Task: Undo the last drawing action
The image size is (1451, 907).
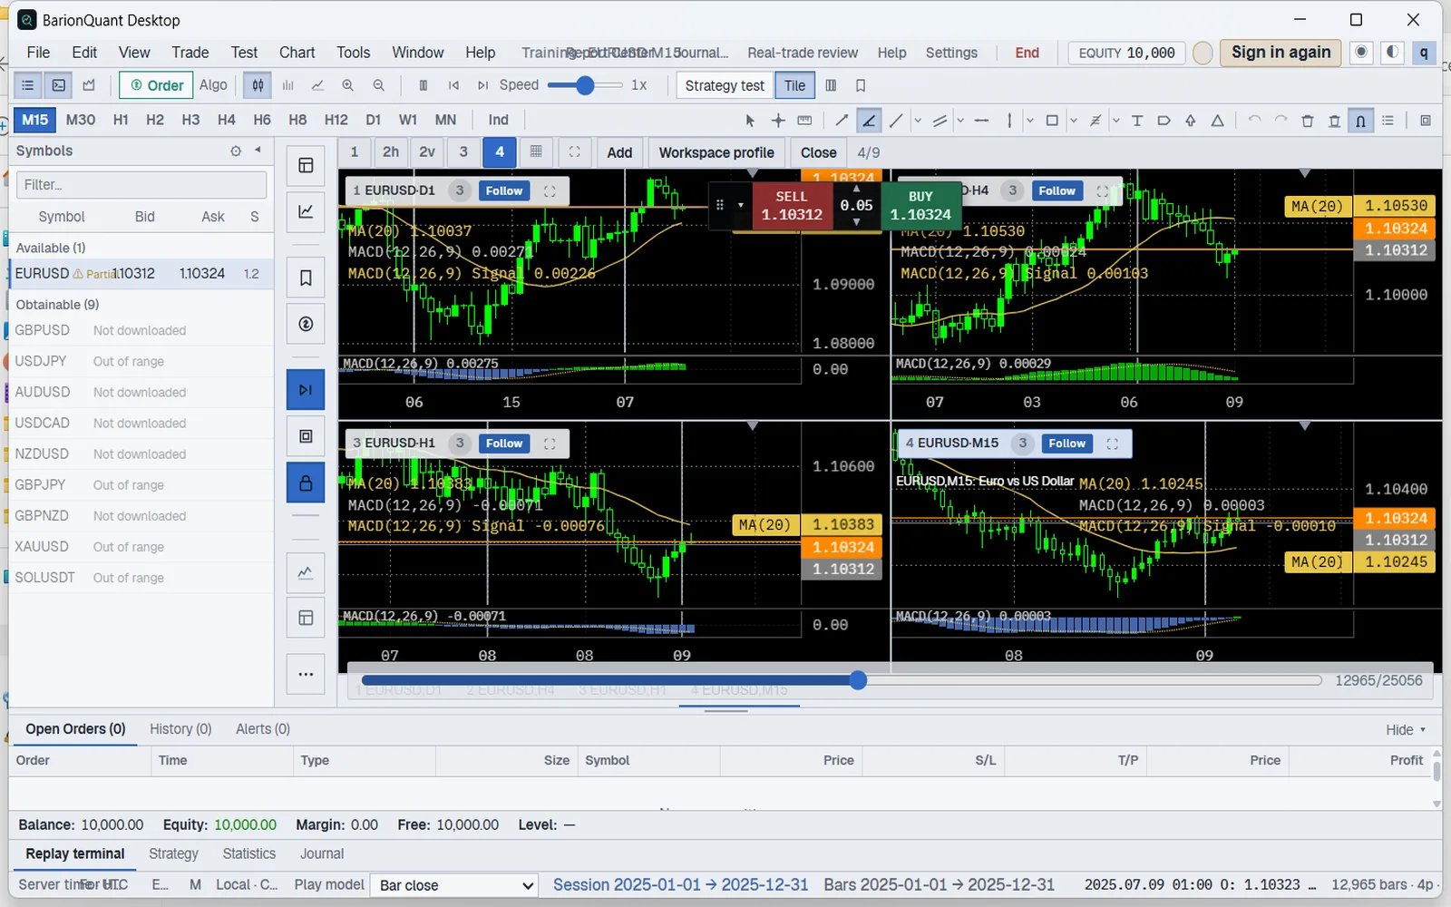Action: tap(1254, 121)
